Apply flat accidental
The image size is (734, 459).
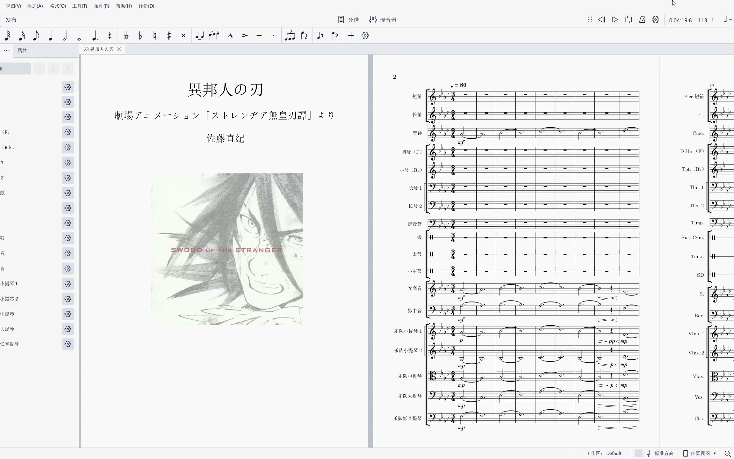coord(140,36)
